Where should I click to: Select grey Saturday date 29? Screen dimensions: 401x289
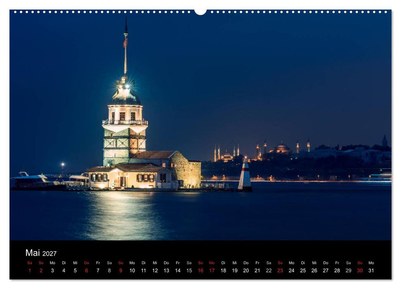348,270
